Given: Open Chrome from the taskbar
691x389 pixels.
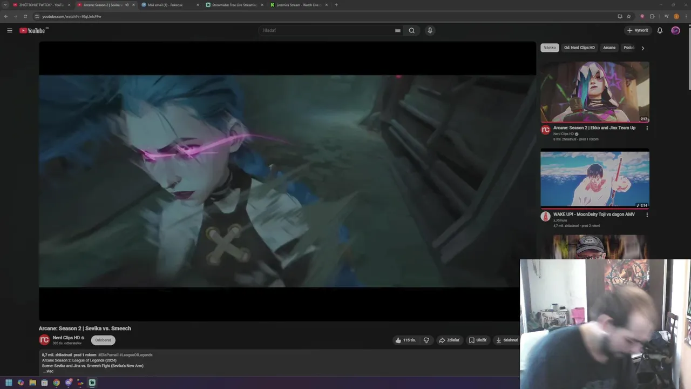Looking at the screenshot, I should [x=56, y=383].
